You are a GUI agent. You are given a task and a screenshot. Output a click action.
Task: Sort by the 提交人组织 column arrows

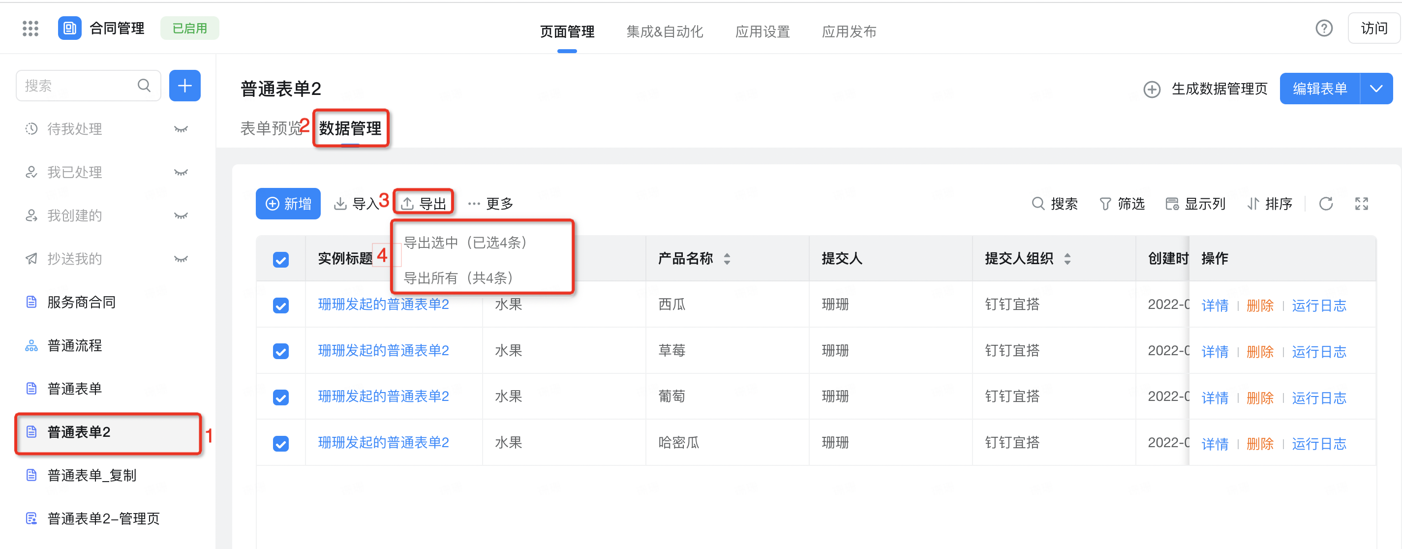pyautogui.click(x=1067, y=259)
